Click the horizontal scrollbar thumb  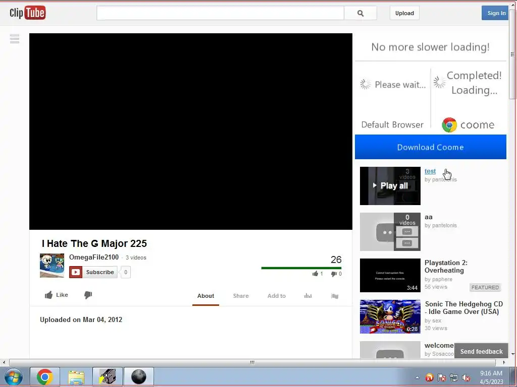pyautogui.click(x=252, y=362)
